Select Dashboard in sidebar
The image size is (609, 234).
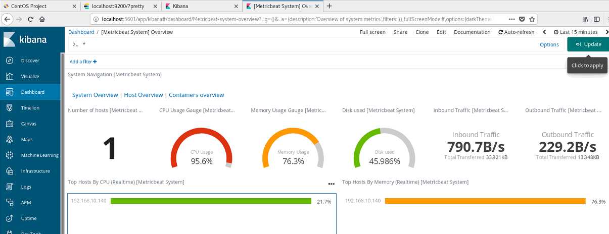pyautogui.click(x=30, y=92)
